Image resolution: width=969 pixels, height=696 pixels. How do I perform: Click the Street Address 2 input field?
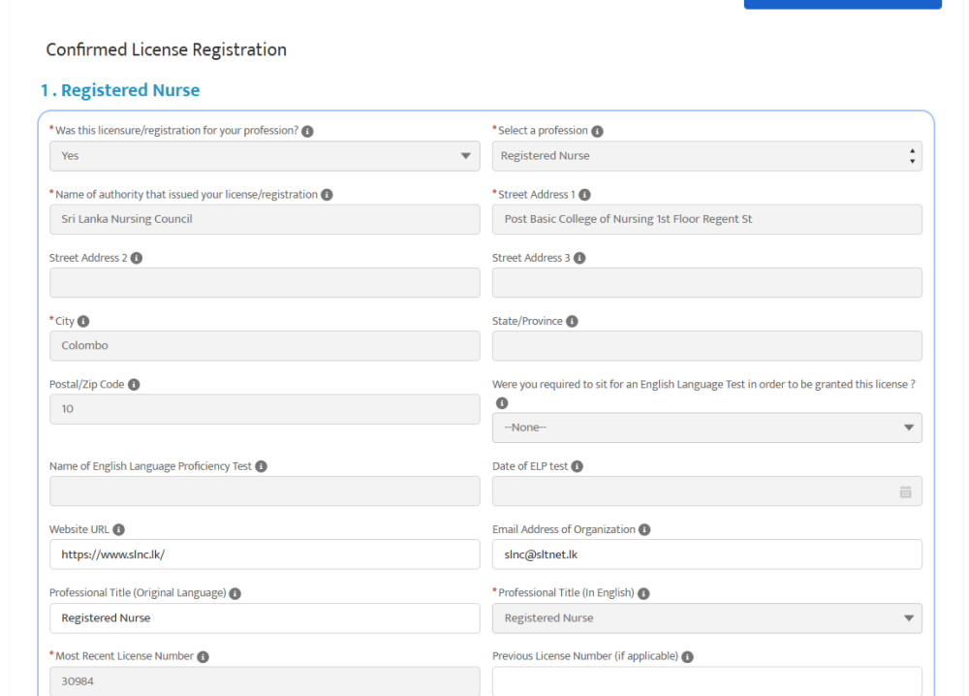pyautogui.click(x=265, y=283)
